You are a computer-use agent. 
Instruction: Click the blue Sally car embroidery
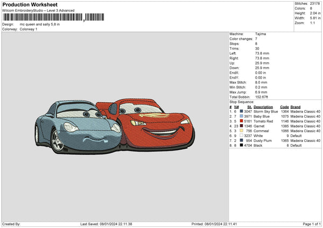click(78, 126)
